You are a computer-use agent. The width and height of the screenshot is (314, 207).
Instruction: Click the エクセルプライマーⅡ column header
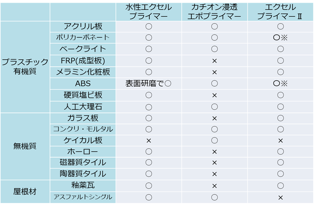280,12
